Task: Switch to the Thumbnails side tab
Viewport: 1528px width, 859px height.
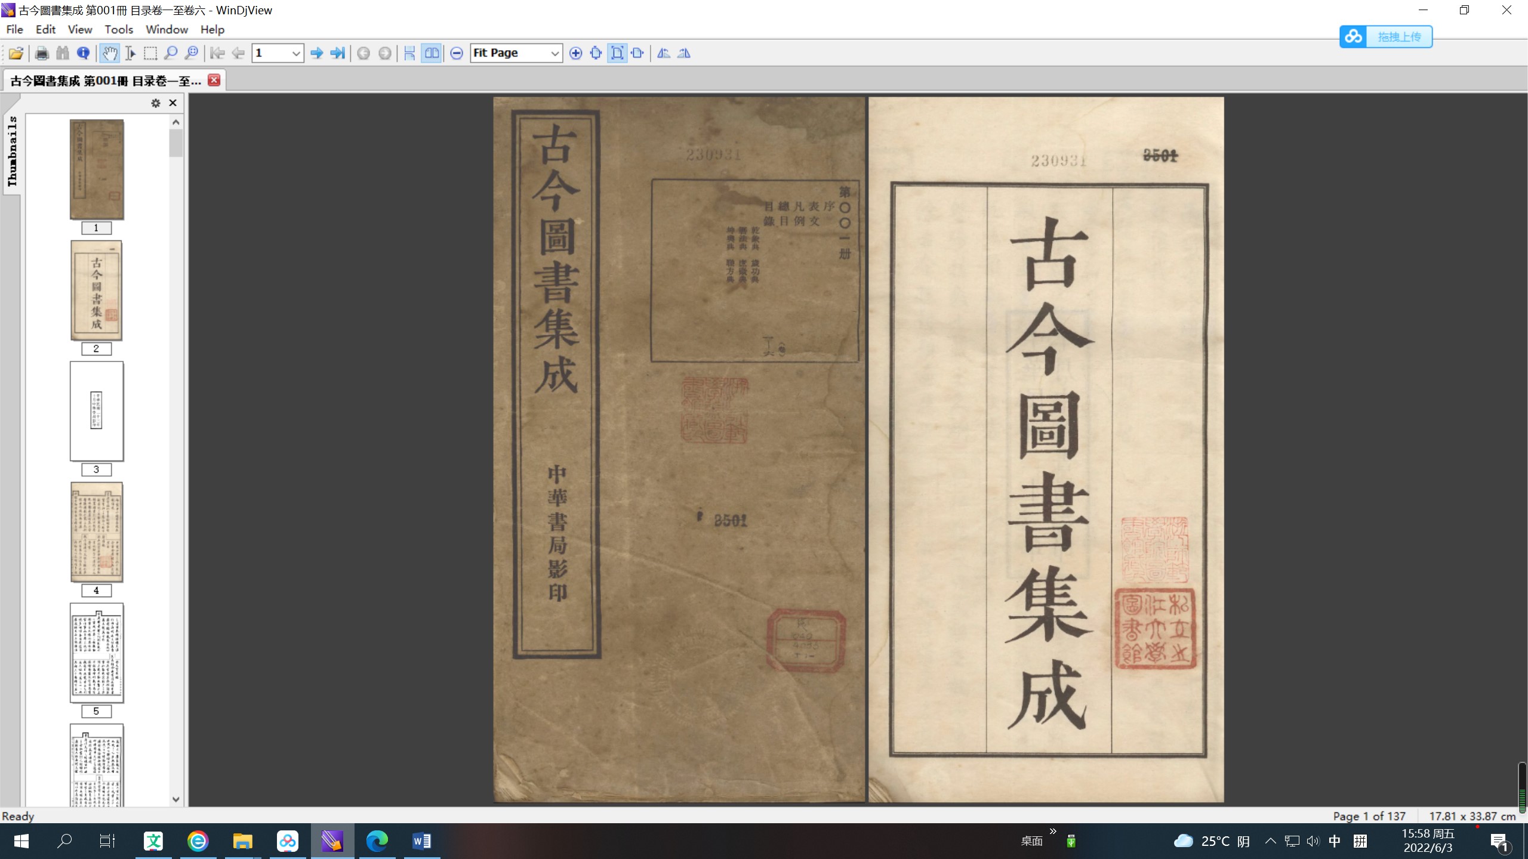Action: point(12,151)
